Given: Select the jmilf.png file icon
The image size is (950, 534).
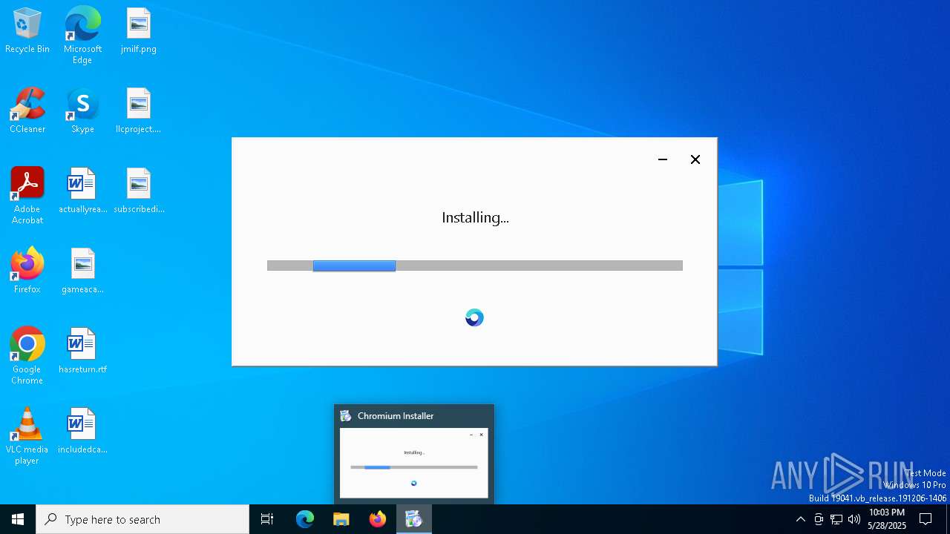Looking at the screenshot, I should pyautogui.click(x=138, y=31).
